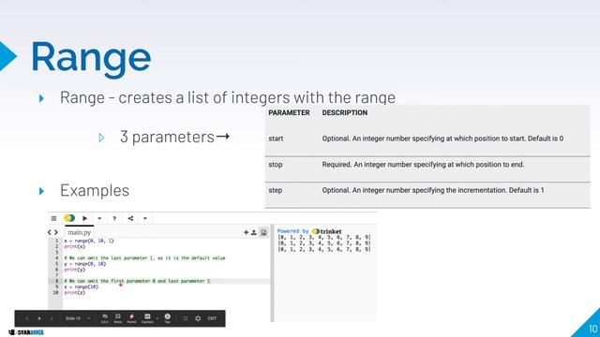Click the third output list line

click(x=324, y=249)
